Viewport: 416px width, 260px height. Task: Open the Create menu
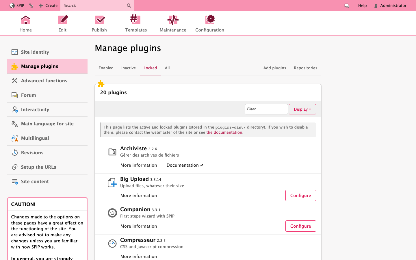click(x=48, y=5)
